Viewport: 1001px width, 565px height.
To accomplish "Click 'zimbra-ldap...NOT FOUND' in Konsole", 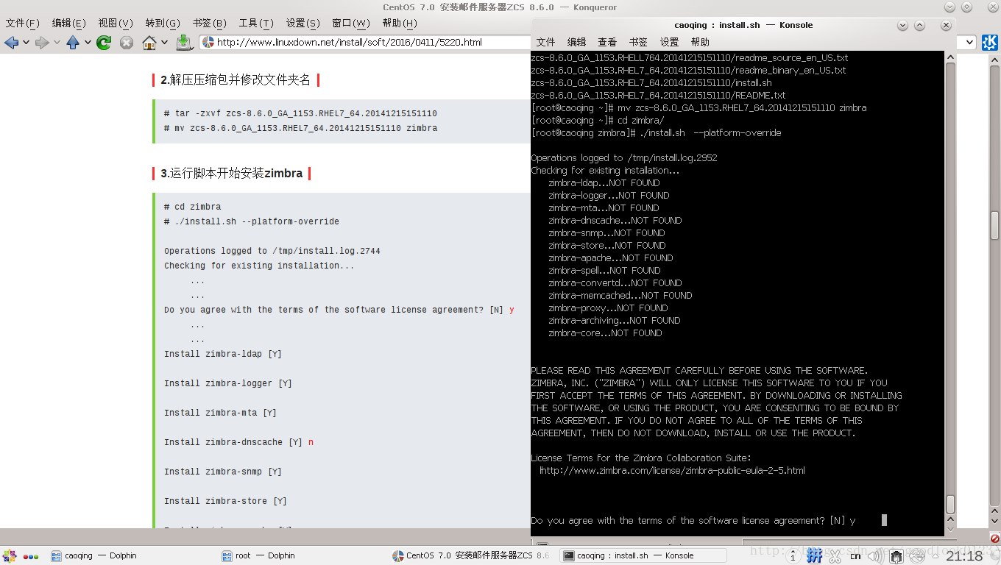I will [x=604, y=182].
